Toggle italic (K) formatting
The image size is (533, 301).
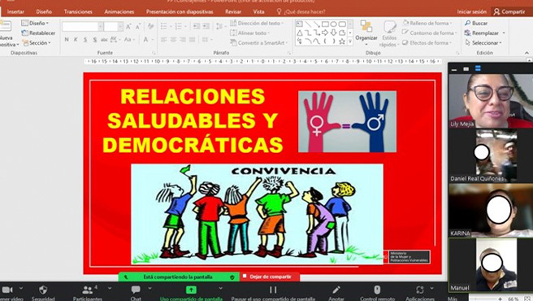pyautogui.click(x=76, y=40)
